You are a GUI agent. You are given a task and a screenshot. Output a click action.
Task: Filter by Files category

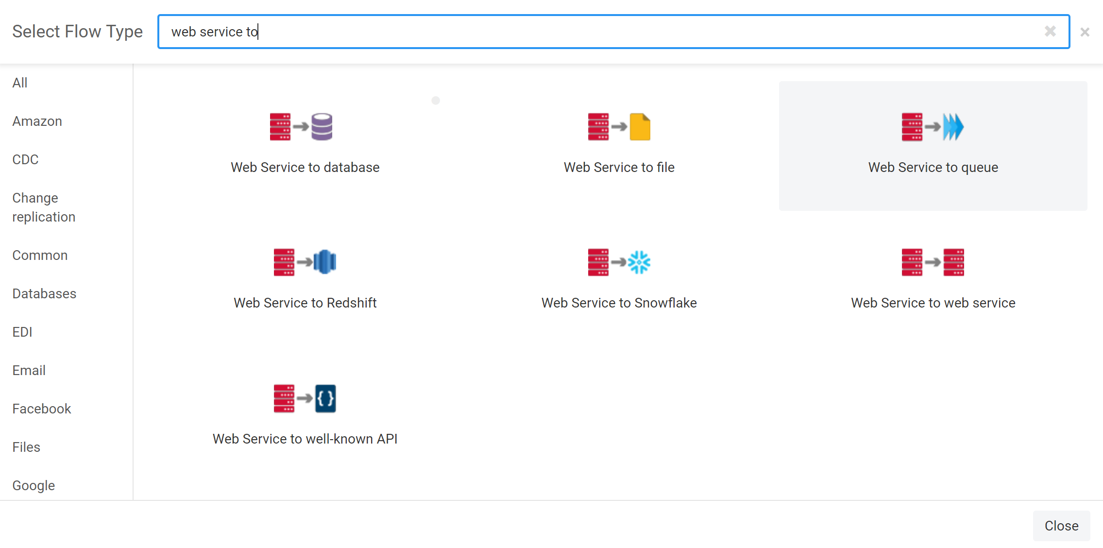click(26, 447)
